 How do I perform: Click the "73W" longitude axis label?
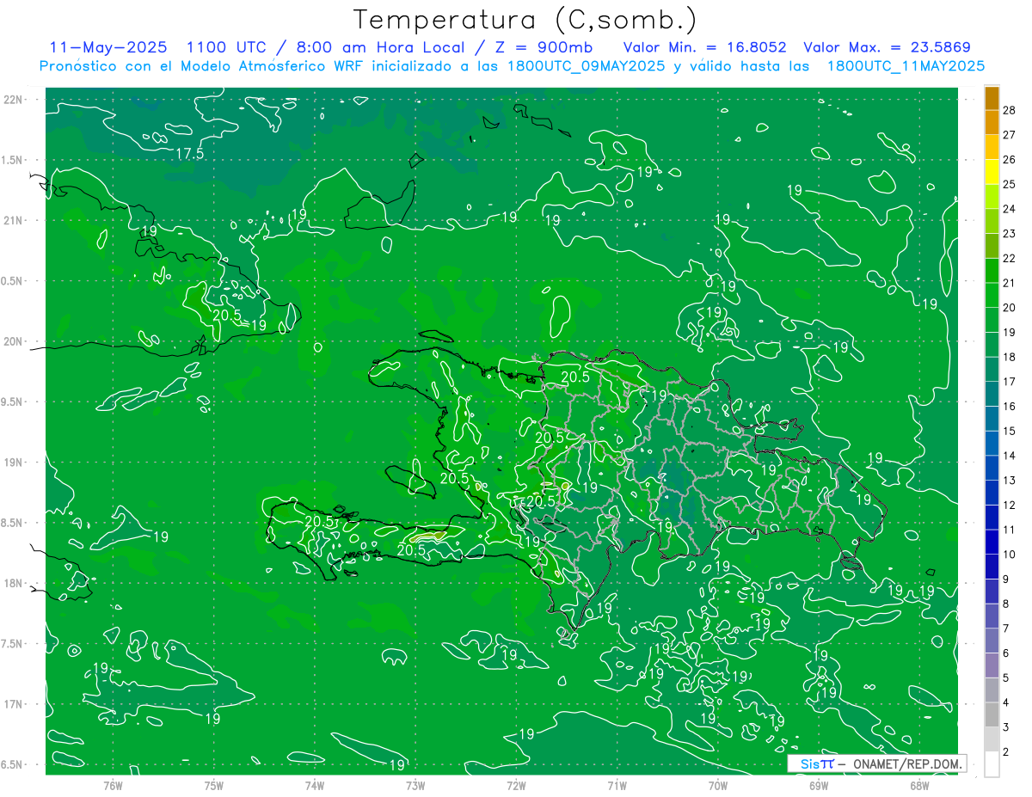pos(415,785)
